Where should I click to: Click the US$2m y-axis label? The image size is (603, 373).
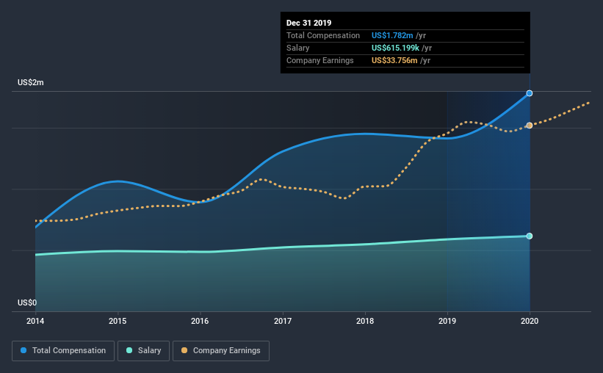pyautogui.click(x=30, y=83)
